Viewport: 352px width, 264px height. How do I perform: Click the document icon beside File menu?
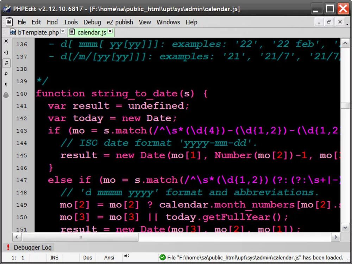click(x=9, y=22)
